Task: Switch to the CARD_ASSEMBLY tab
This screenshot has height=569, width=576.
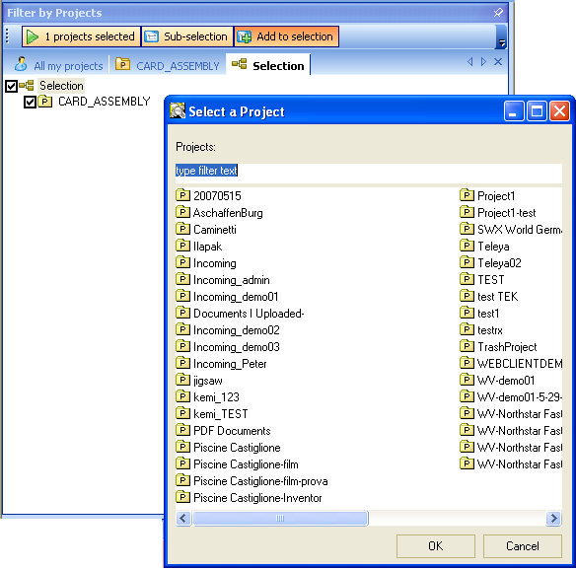Action: 167,65
